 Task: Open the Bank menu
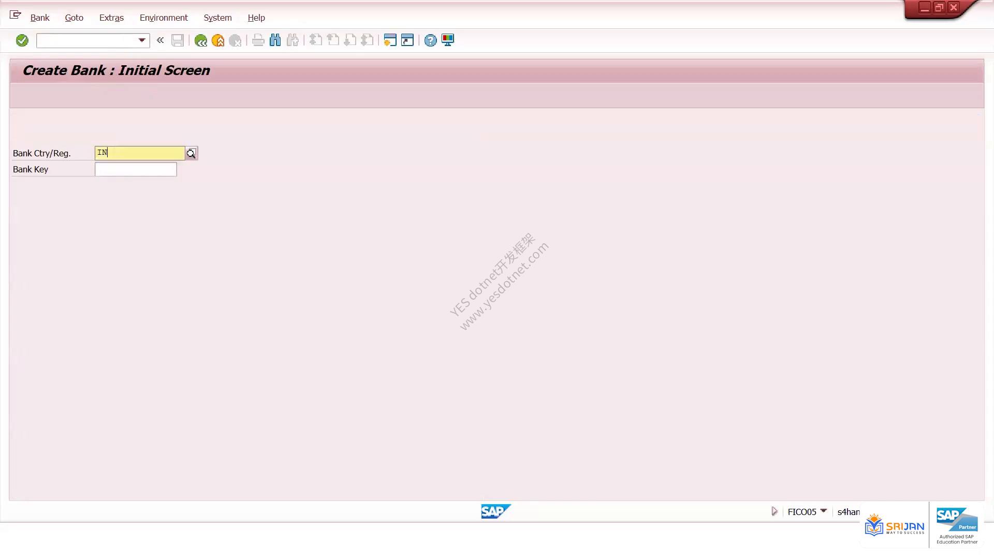point(40,18)
